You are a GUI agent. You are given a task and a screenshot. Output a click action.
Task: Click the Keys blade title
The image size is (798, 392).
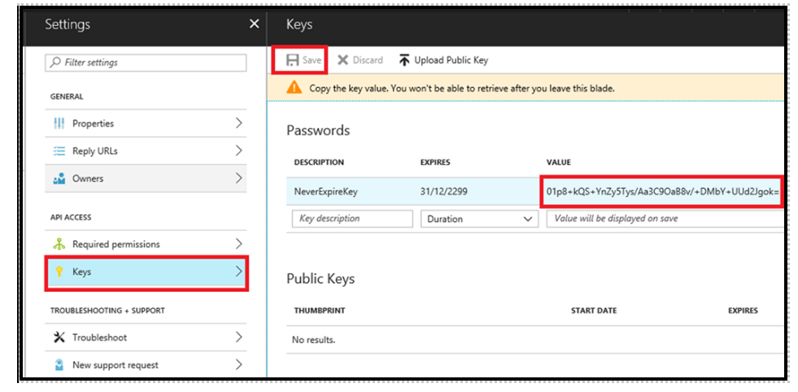coord(299,24)
